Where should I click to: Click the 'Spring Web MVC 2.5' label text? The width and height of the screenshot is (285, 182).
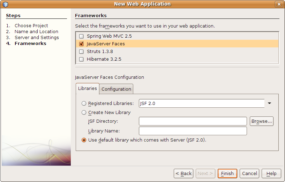[109, 36]
